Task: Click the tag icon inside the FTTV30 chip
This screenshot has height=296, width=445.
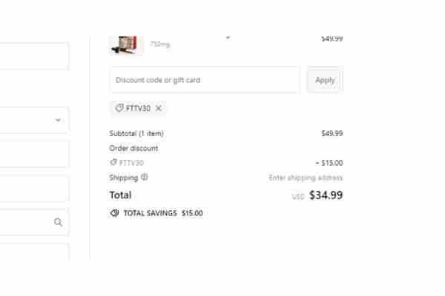Action: tap(119, 108)
